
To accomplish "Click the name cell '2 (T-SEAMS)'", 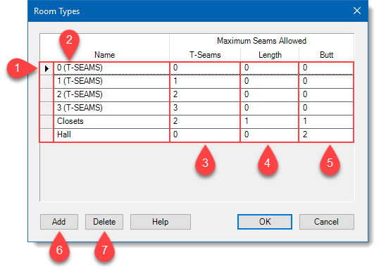I will pos(111,95).
